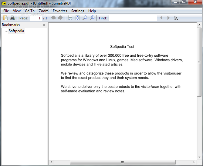Toggle Match Case search icon

pyautogui.click(x=176, y=18)
